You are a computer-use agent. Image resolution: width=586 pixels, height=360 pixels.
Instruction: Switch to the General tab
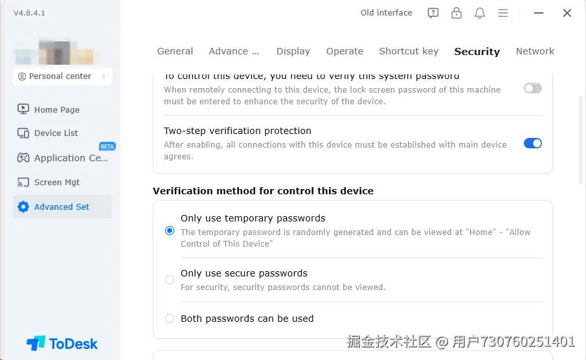coord(175,51)
